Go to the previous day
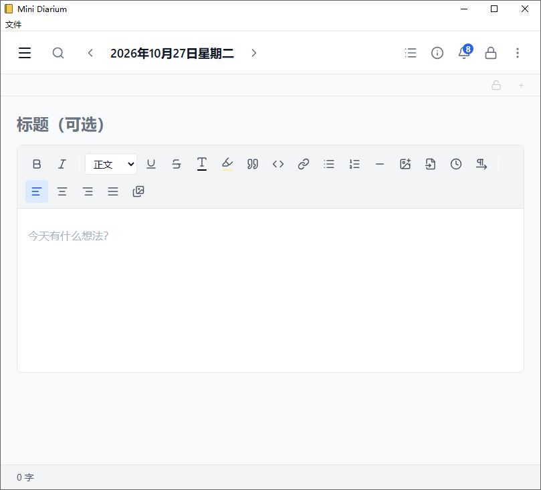541x490 pixels. [90, 53]
